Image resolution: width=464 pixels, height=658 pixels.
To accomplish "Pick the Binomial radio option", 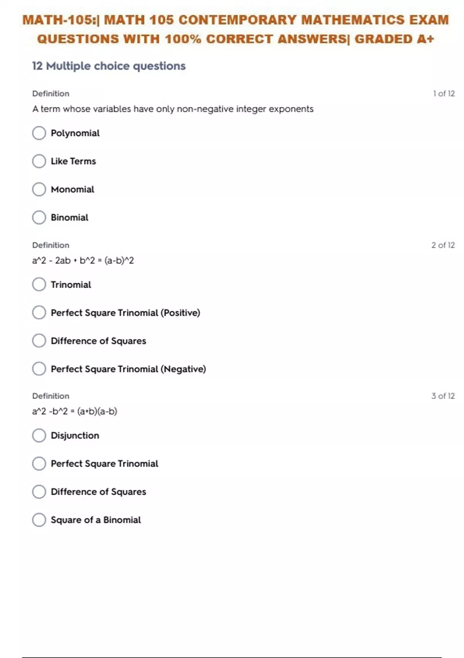I will tap(39, 218).
